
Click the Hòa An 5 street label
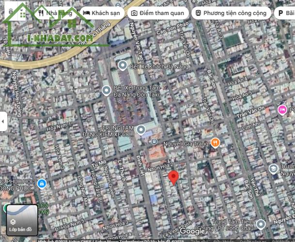(242, 96)
